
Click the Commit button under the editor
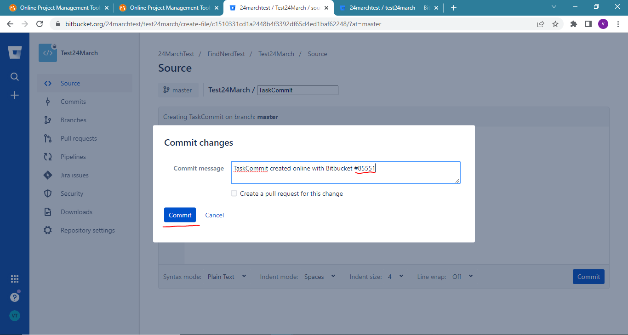click(x=588, y=277)
